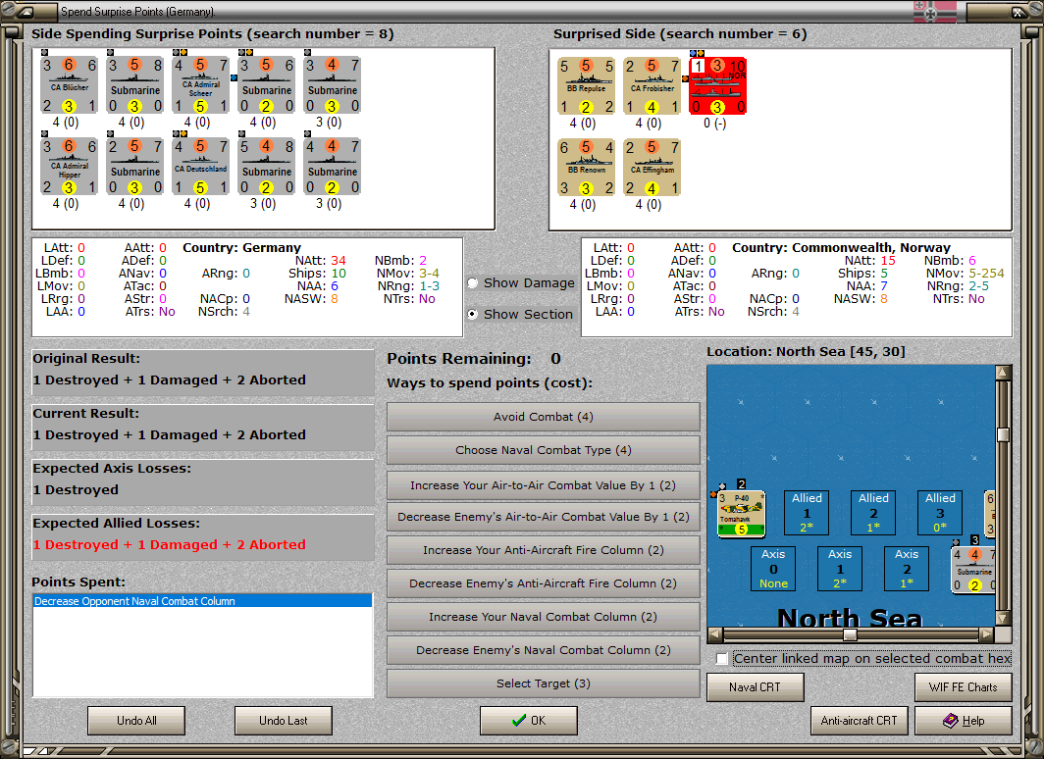Select the Show Damage radio option

473,282
